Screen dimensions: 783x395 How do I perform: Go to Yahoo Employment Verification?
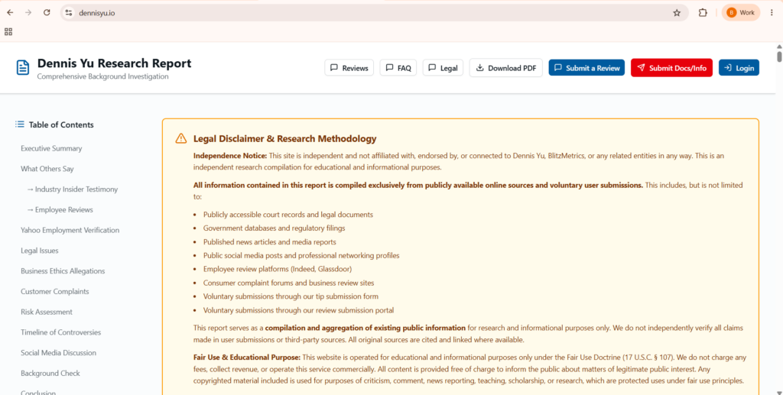point(70,231)
